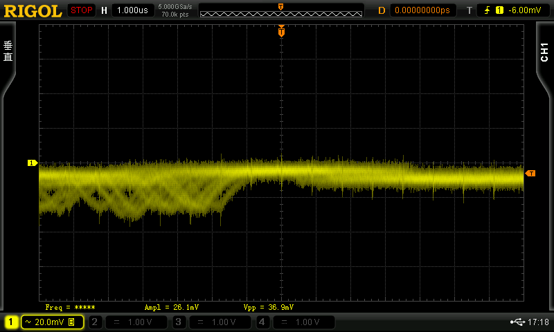Click the trigger source channel 1 badge
This screenshot has height=332, width=554.
coord(499,10)
